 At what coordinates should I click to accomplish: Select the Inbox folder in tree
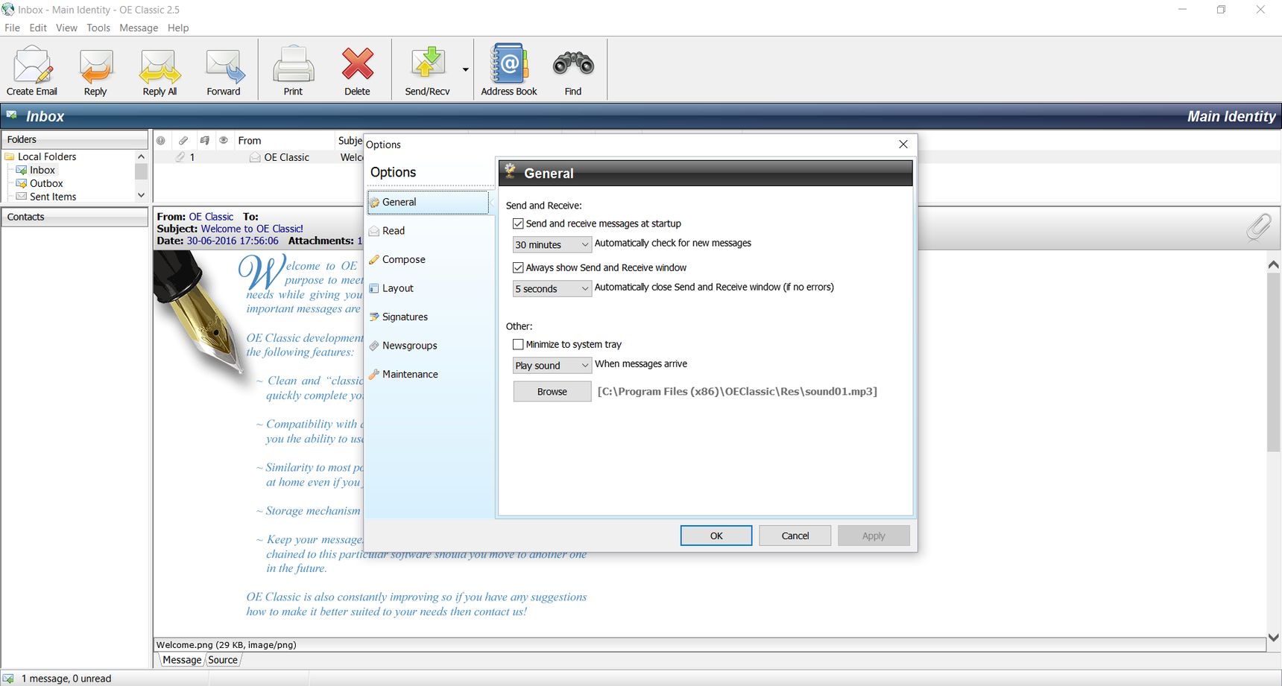coord(42,170)
